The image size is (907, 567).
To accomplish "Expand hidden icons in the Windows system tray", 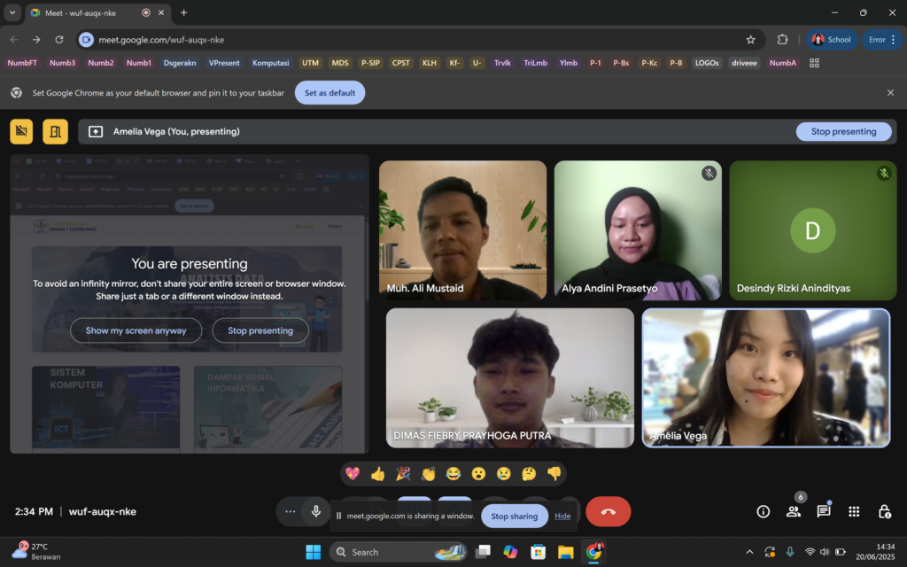I will point(749,552).
